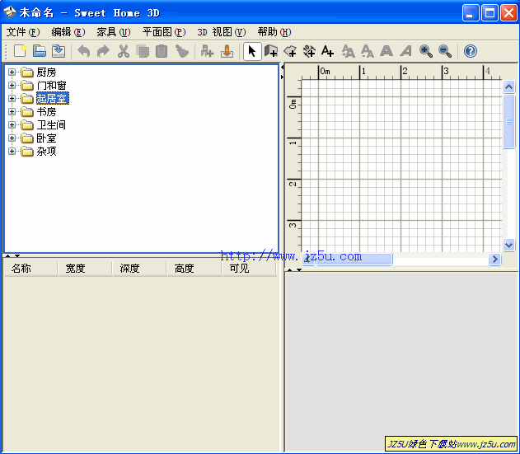Click the Cut scissors icon
This screenshot has height=454, width=520.
pos(123,51)
